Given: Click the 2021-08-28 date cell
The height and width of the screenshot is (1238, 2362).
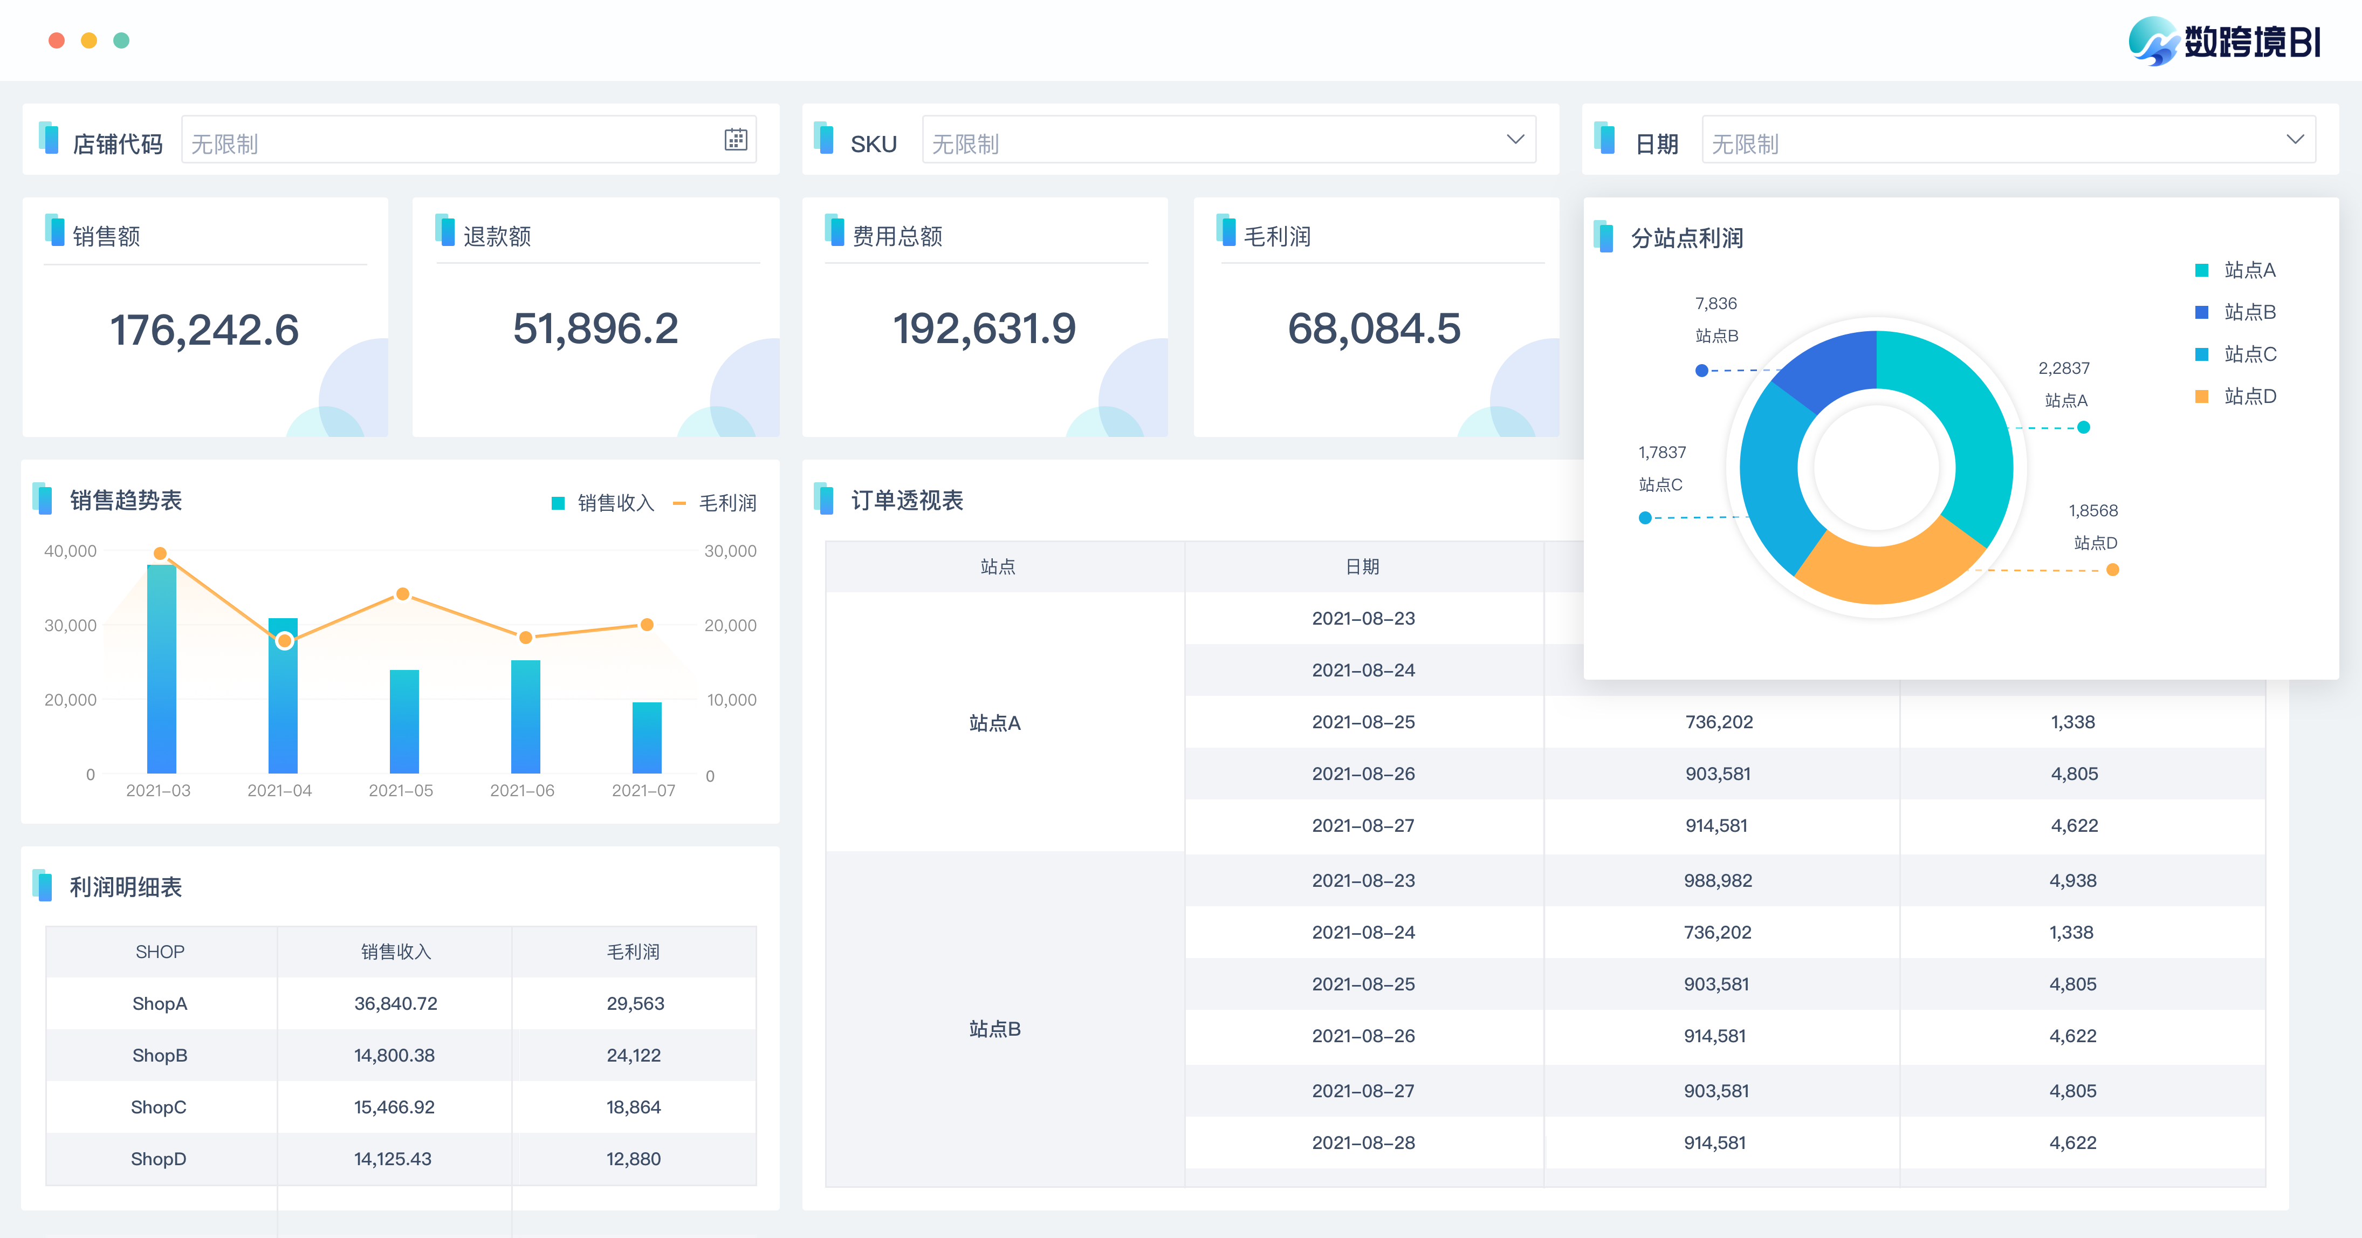Looking at the screenshot, I should [x=1363, y=1143].
